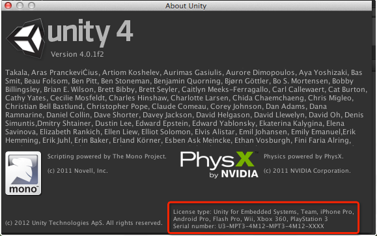This screenshot has height=236, width=377.
Task: Click the name Esben Ask Meincke in credits
Action: click(197, 140)
